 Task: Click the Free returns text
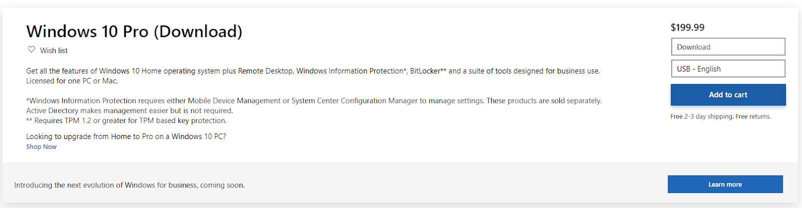[x=753, y=116]
